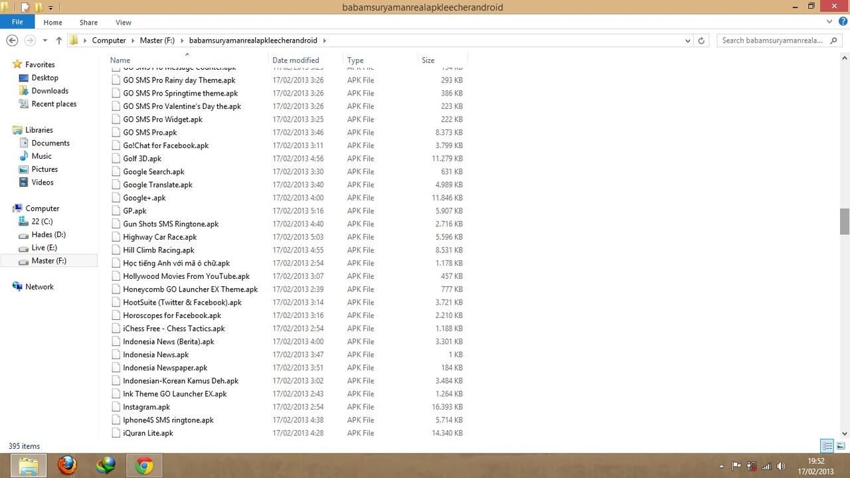Viewport: 850px width, 478px height.
Task: Open drive Live (E:)
Action: click(x=44, y=248)
